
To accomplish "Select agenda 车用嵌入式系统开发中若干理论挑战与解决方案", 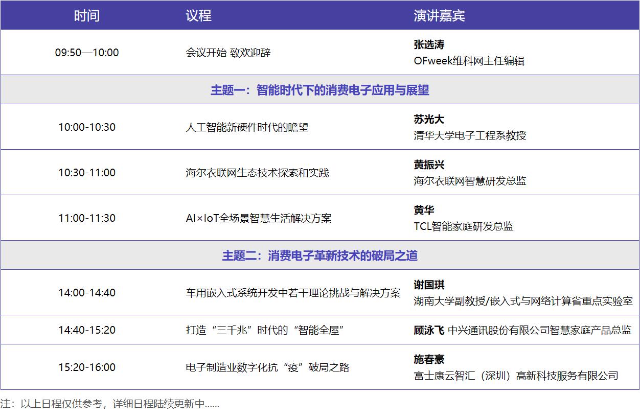I will [293, 293].
